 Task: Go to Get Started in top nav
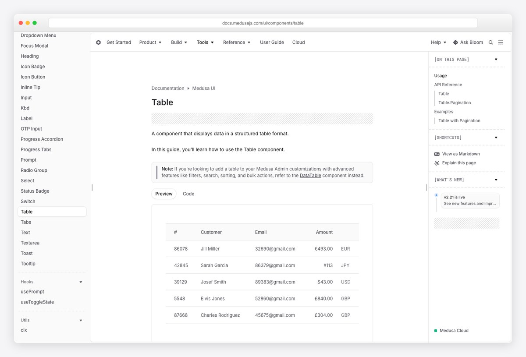[119, 42]
